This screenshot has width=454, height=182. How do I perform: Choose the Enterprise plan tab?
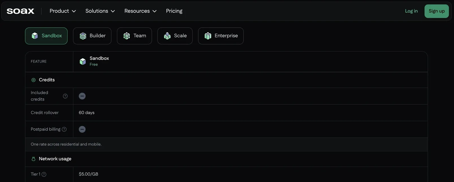click(x=221, y=36)
